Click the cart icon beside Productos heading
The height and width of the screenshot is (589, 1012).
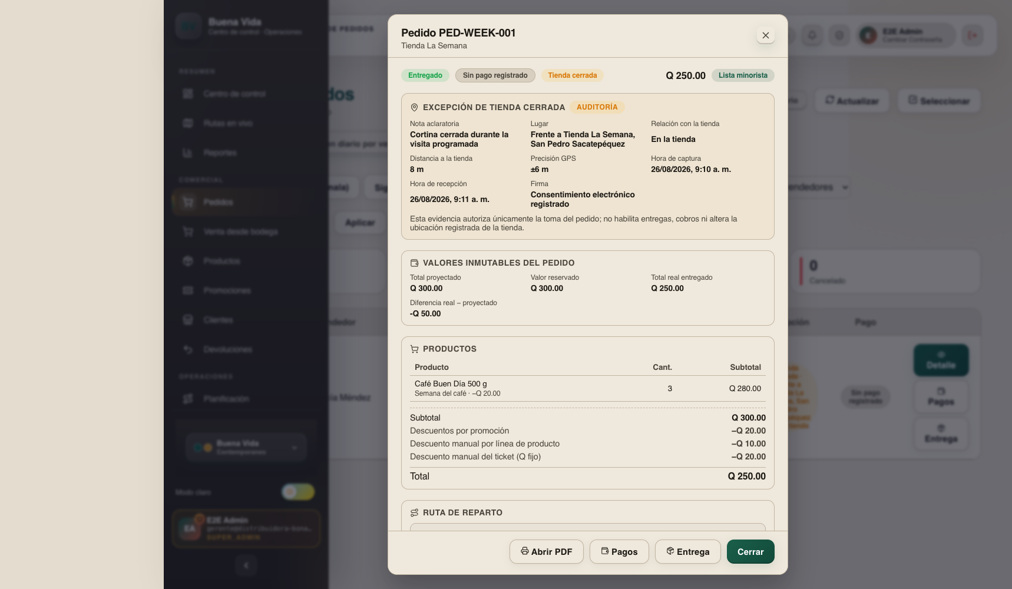click(414, 349)
